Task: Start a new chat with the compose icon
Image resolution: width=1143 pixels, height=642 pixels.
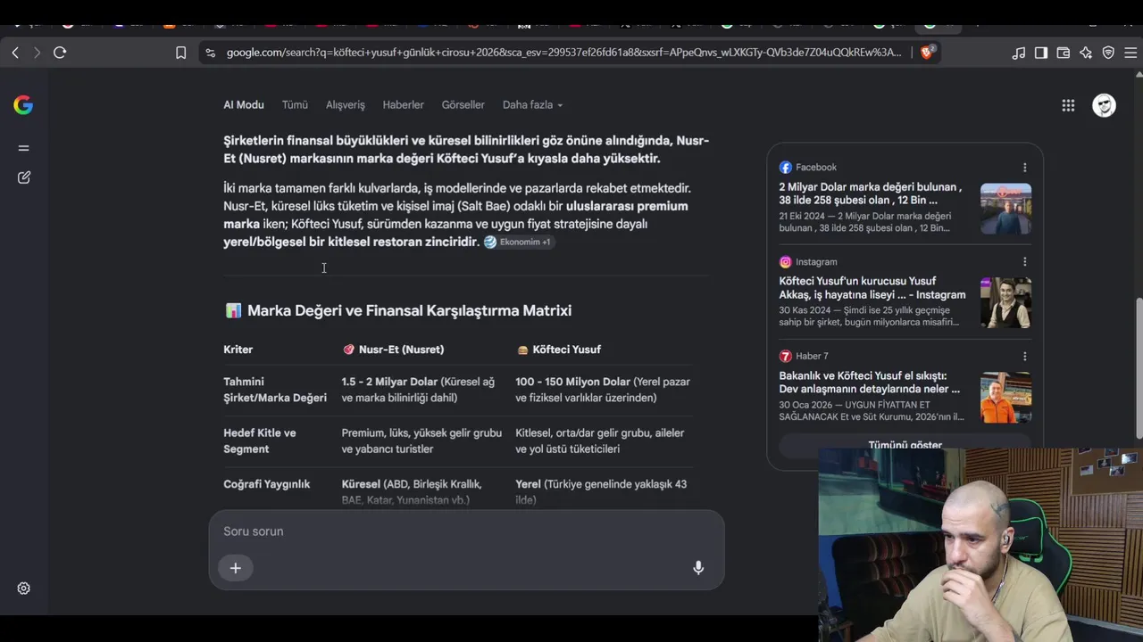Action: (x=24, y=177)
